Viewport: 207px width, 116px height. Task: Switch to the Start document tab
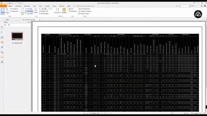click(x=7, y=20)
